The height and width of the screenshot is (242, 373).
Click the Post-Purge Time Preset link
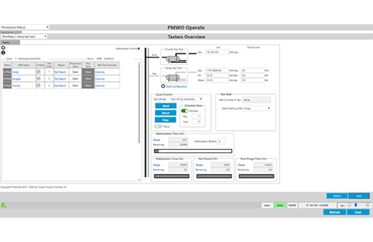tap(241, 165)
